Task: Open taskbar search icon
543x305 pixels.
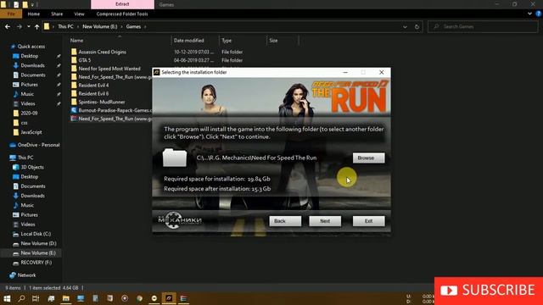Action: point(21,298)
